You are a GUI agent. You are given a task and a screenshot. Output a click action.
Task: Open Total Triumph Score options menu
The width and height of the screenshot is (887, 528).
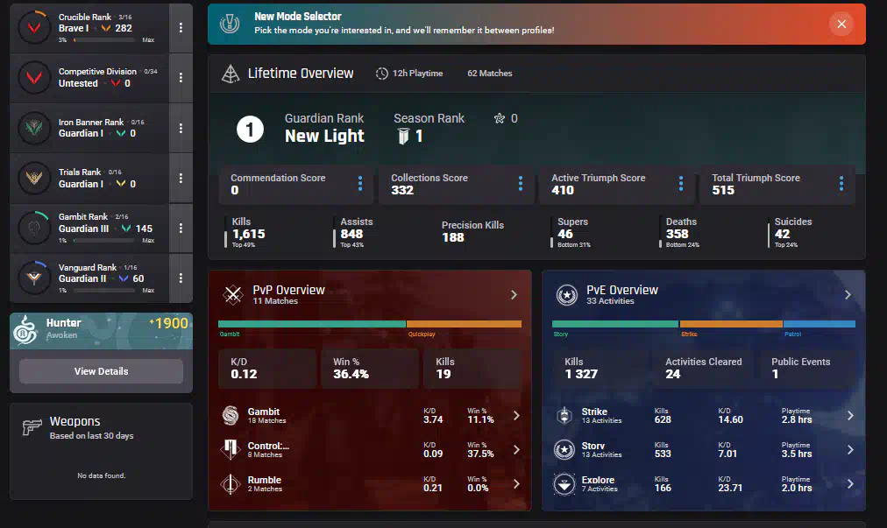tap(841, 184)
